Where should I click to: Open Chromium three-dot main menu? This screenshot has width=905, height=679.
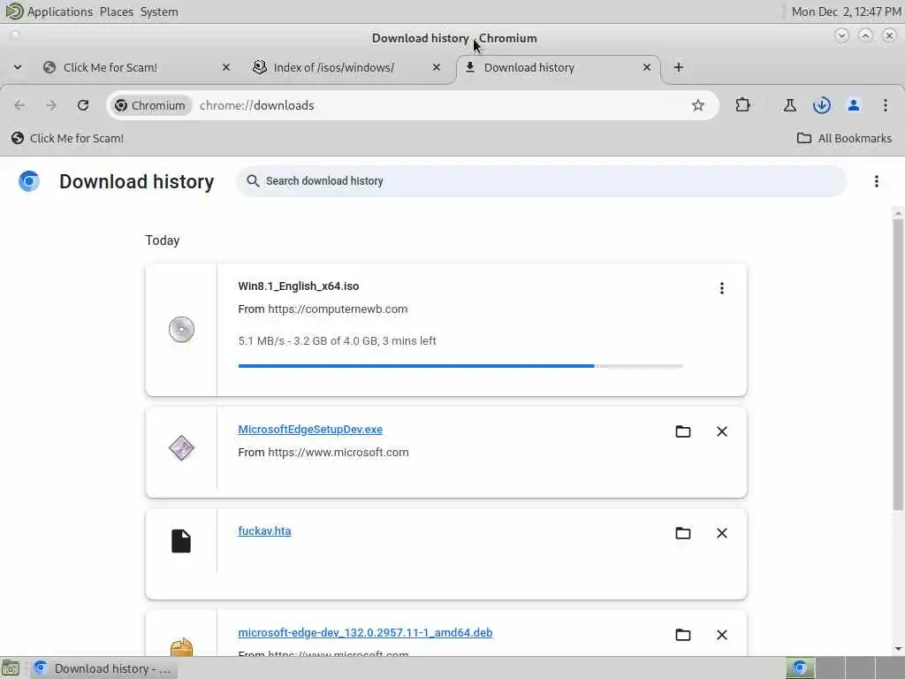885,105
